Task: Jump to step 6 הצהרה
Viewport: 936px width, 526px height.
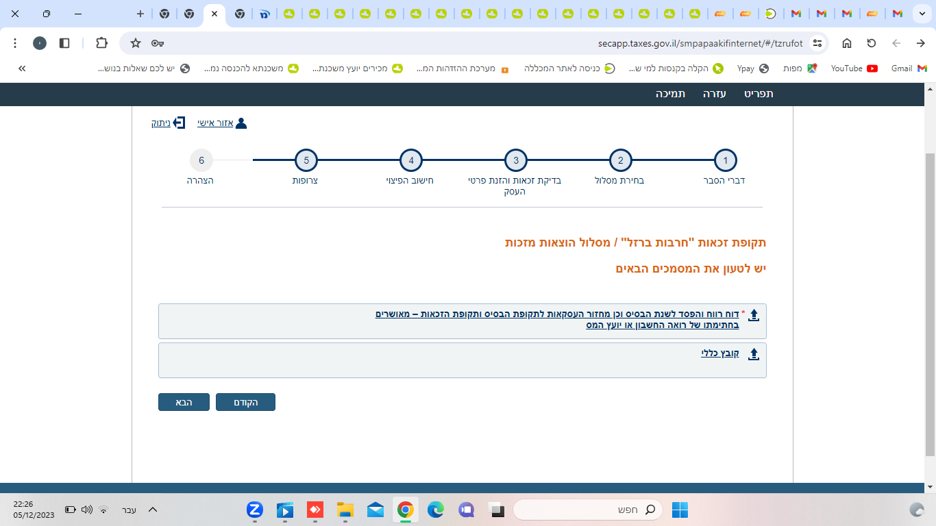Action: coord(201,161)
